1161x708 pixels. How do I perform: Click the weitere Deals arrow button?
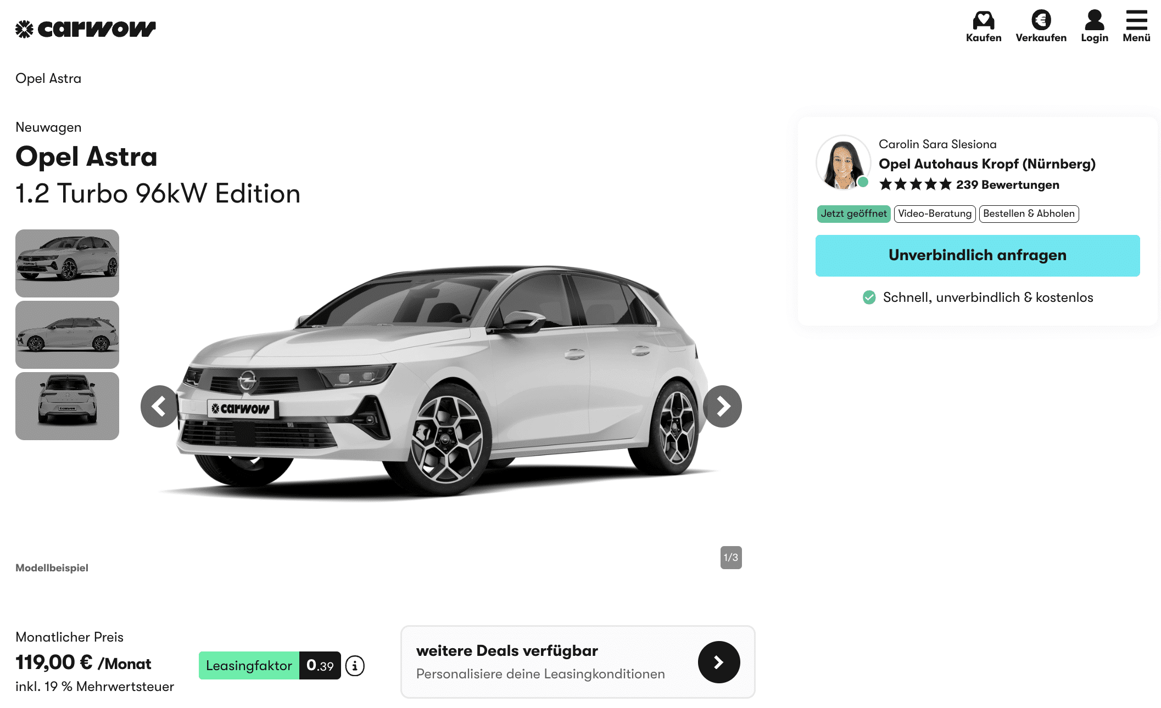click(719, 662)
